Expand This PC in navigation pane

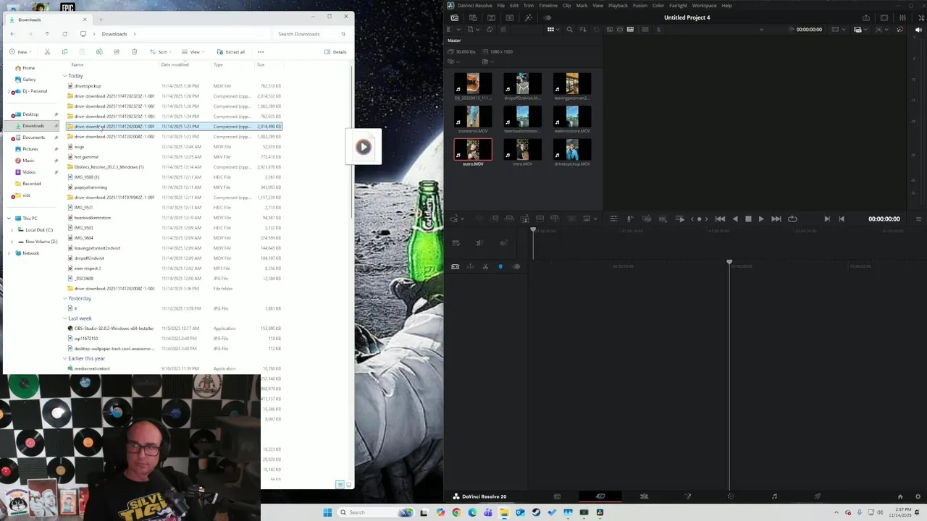tap(9, 219)
